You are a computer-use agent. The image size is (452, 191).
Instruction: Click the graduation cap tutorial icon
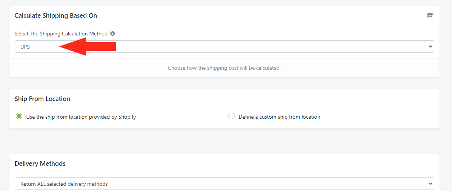430,15
